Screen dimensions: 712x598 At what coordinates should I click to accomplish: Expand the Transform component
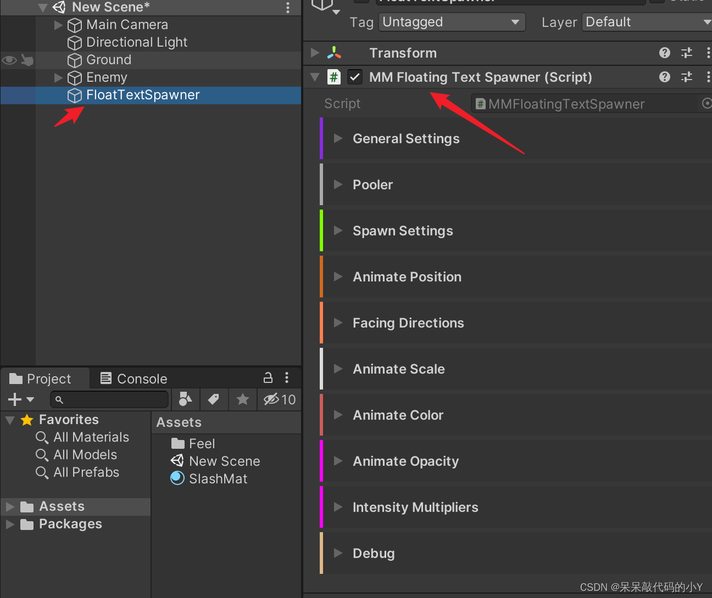click(315, 53)
